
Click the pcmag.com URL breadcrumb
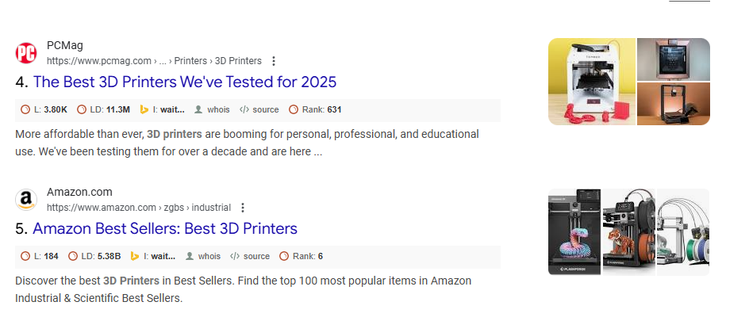pos(98,61)
